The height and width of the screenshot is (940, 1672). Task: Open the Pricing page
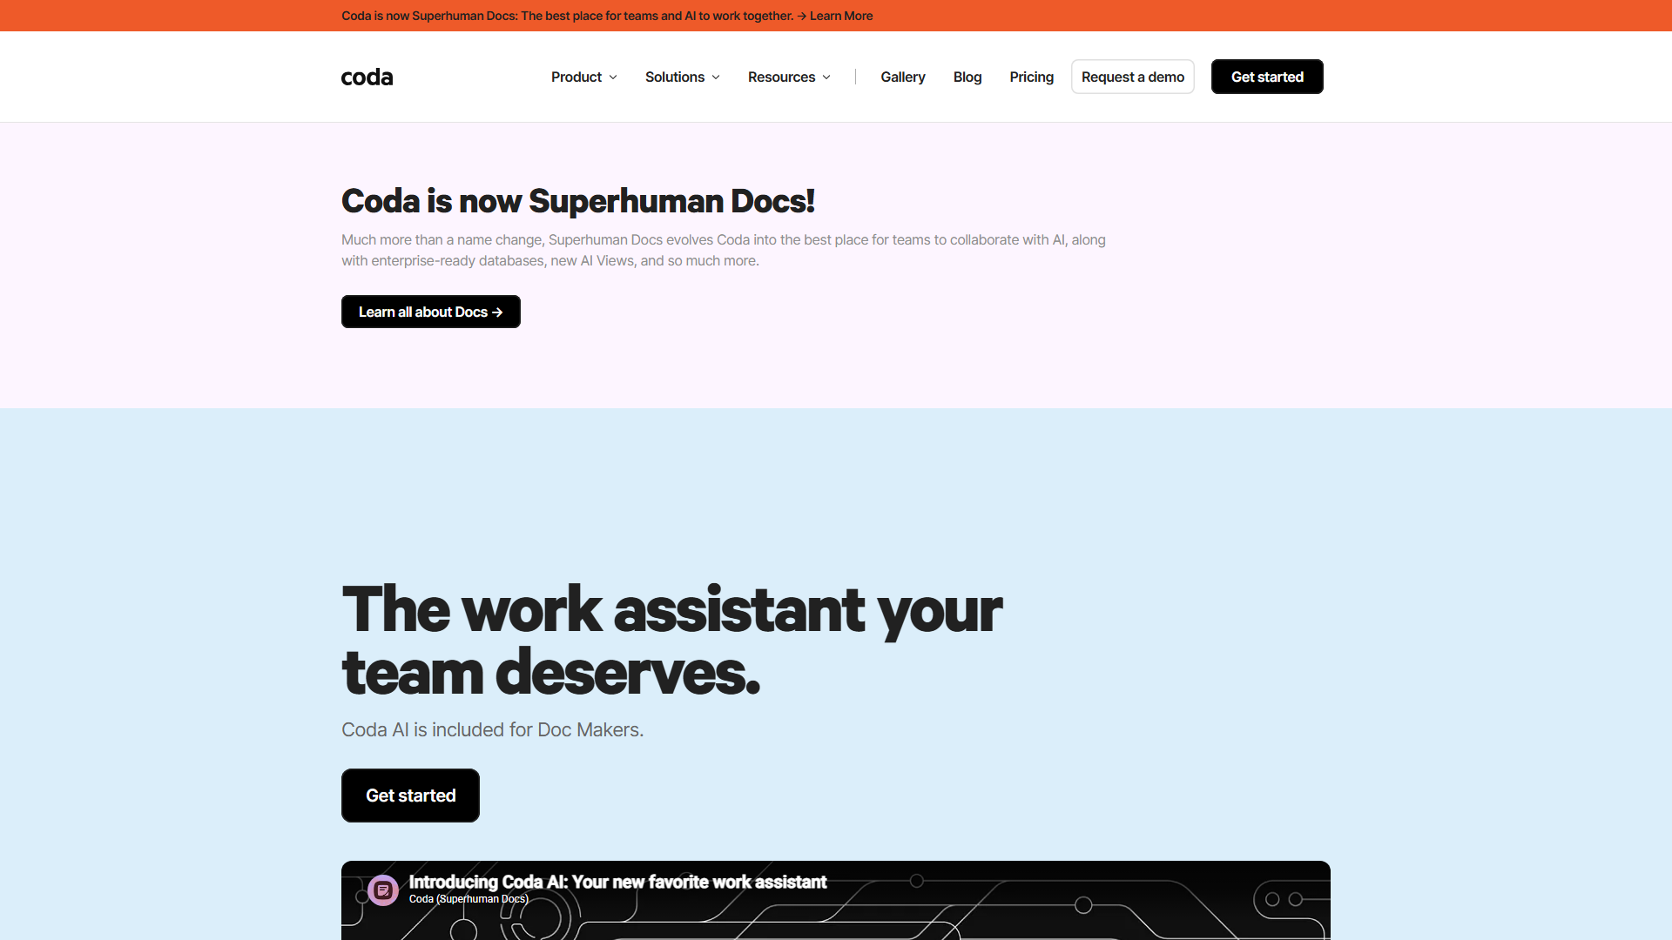[x=1032, y=77]
